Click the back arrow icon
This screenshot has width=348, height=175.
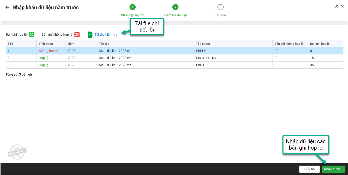[x=7, y=8]
